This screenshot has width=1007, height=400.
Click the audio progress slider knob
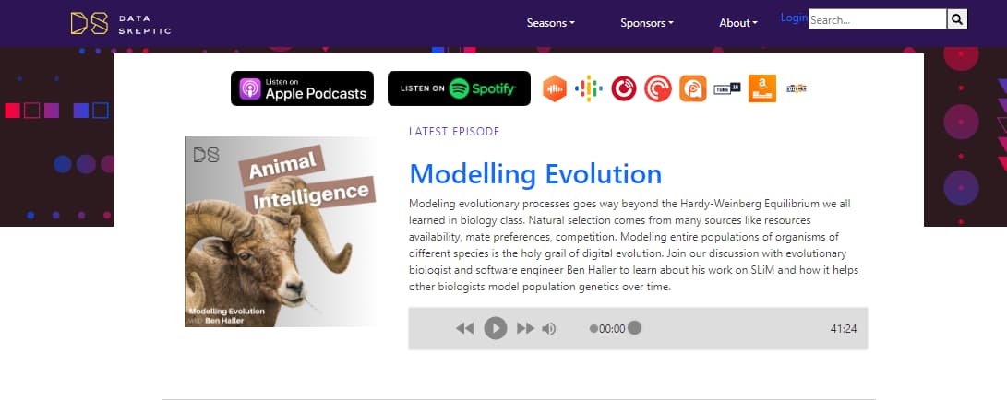[634, 327]
